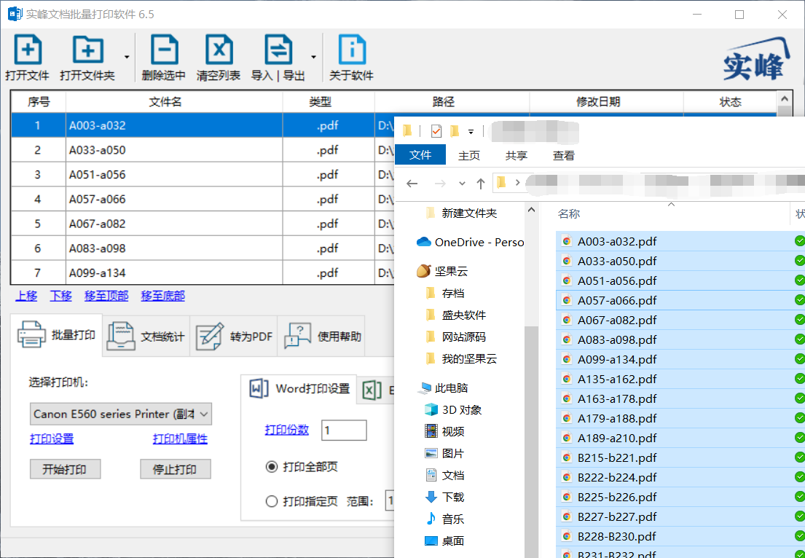This screenshot has width=805, height=558.
Task: Open the Explorer quick access toolbar dropdown
Action: (471, 132)
